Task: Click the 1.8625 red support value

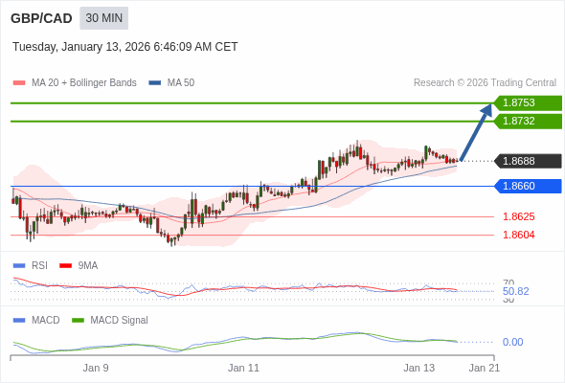Action: (519, 217)
